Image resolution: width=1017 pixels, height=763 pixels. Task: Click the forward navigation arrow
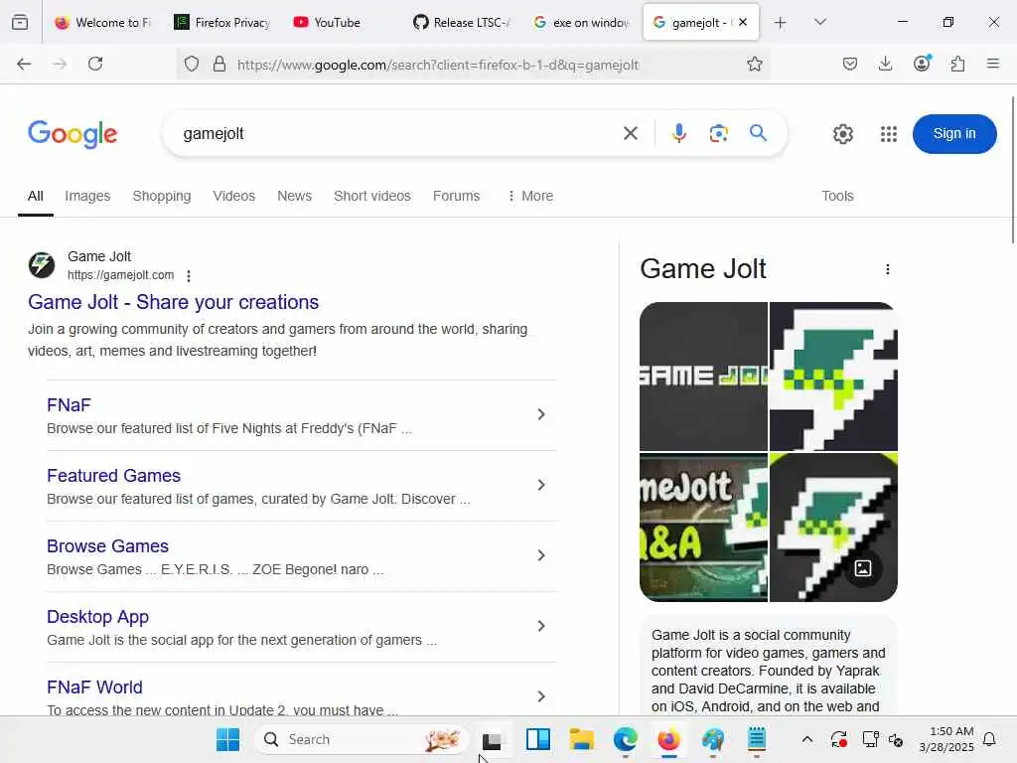60,64
